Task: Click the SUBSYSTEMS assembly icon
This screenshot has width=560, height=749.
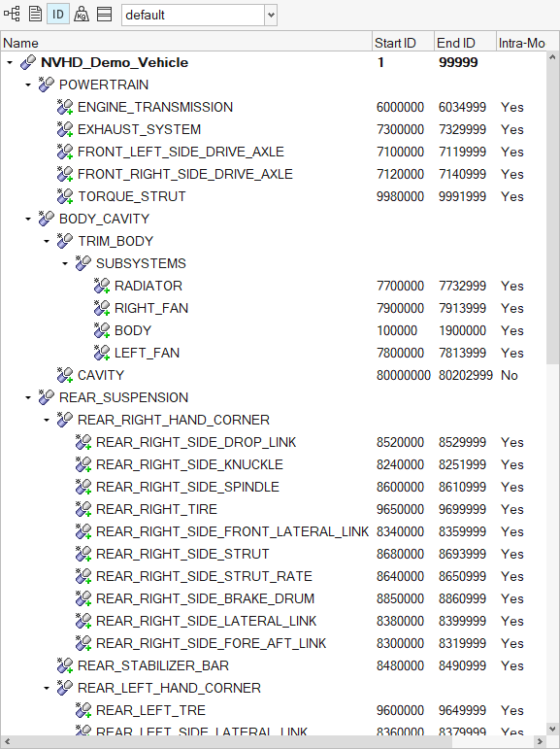Action: [83, 263]
